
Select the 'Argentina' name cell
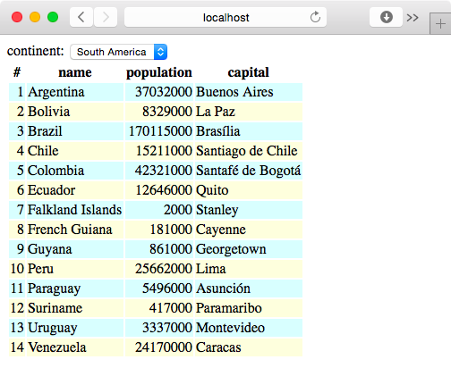75,92
